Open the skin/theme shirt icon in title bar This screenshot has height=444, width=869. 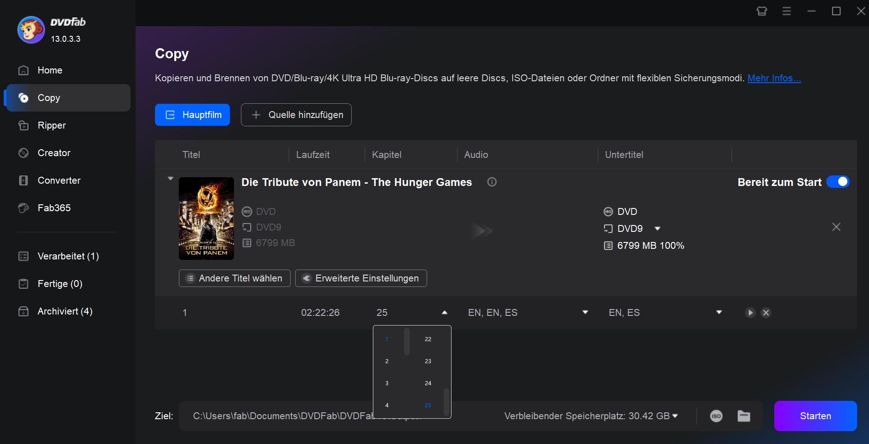coord(762,11)
